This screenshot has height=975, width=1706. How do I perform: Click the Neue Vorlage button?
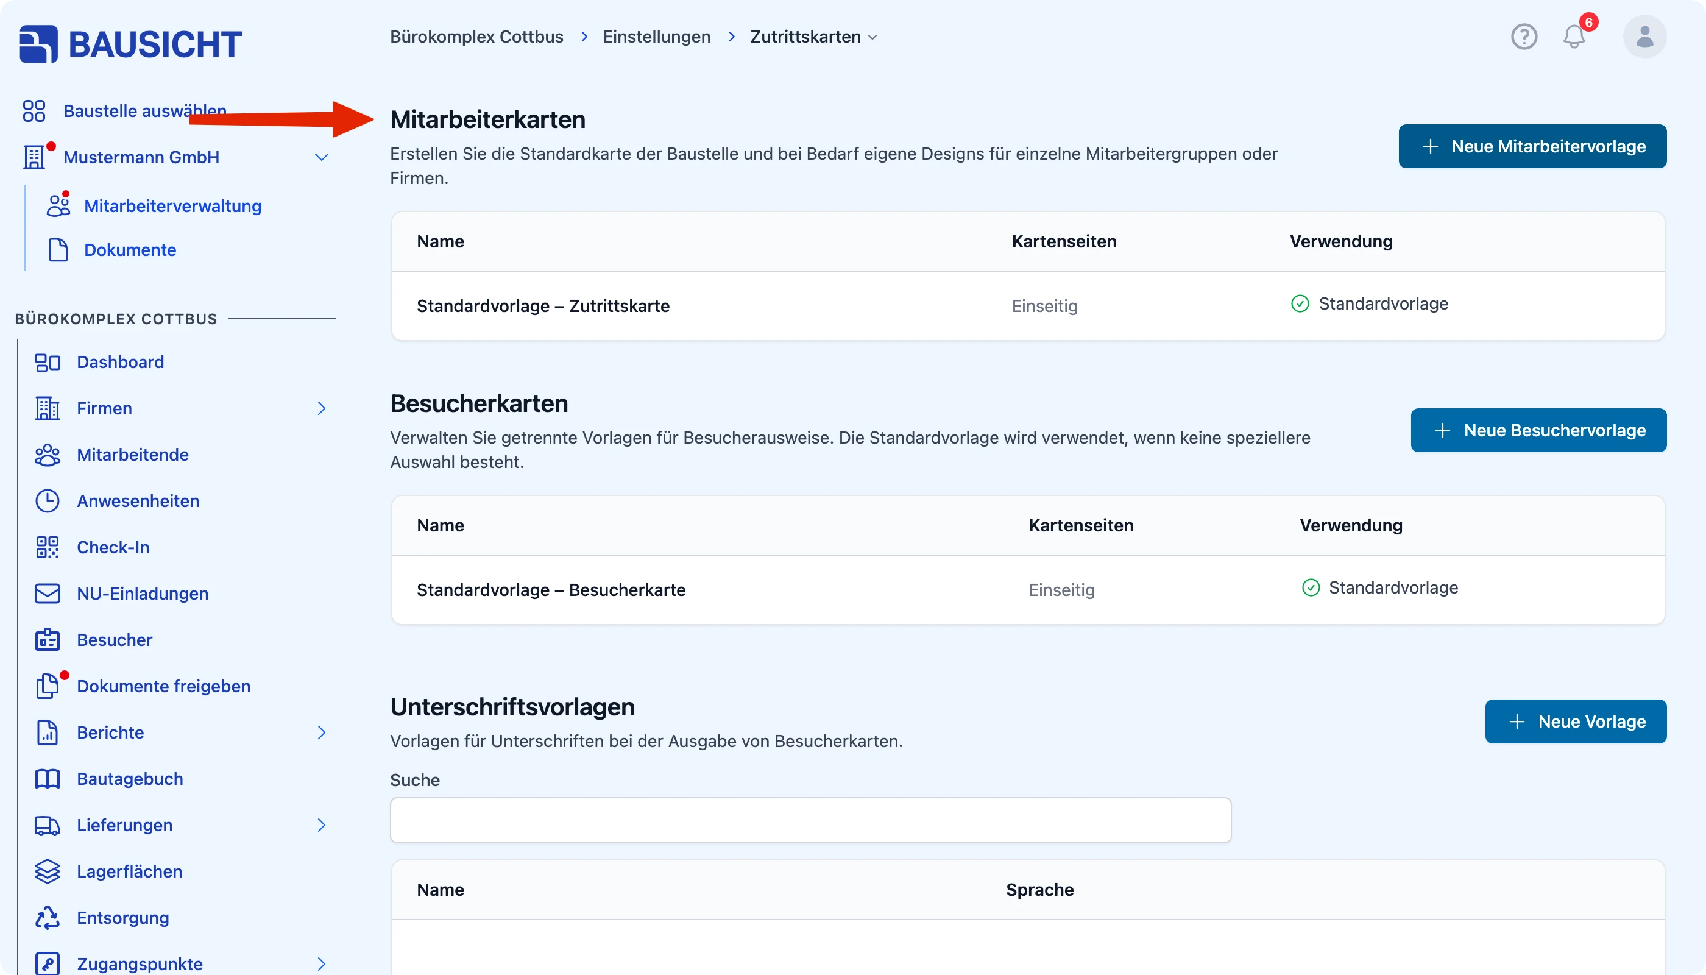[x=1576, y=721]
